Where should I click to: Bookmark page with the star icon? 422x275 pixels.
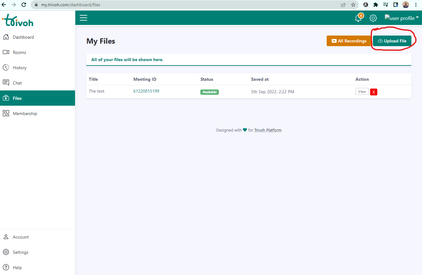(353, 5)
